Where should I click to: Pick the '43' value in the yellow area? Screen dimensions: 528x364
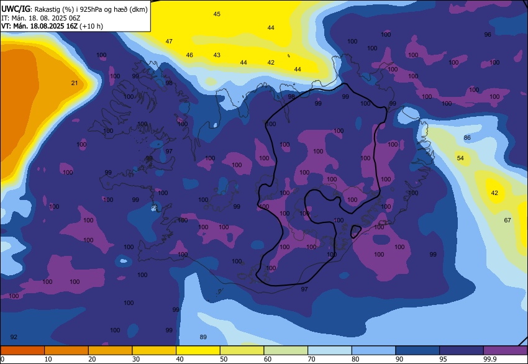217,55
